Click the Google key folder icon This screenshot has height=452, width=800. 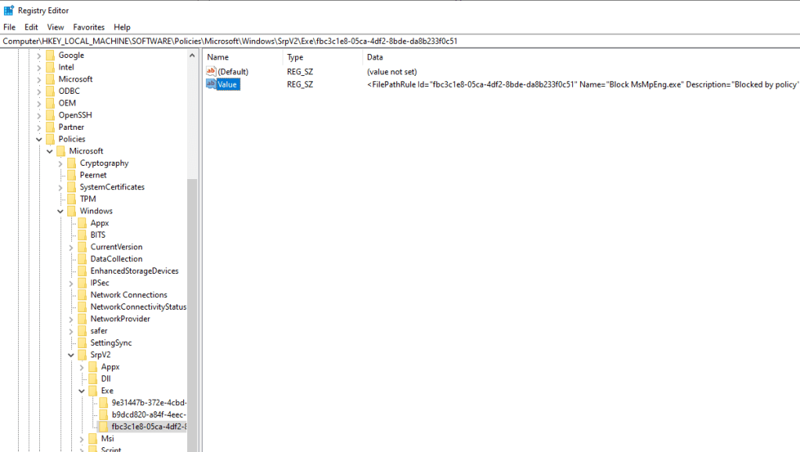50,56
